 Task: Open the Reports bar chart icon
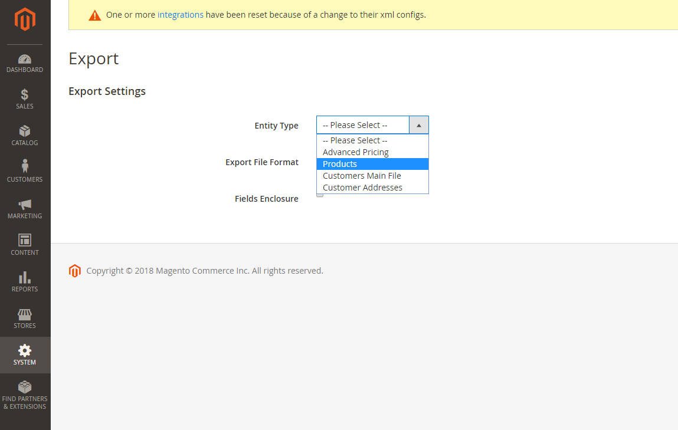tap(25, 277)
